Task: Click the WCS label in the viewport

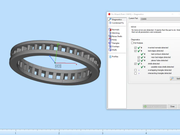Action: [58, 66]
